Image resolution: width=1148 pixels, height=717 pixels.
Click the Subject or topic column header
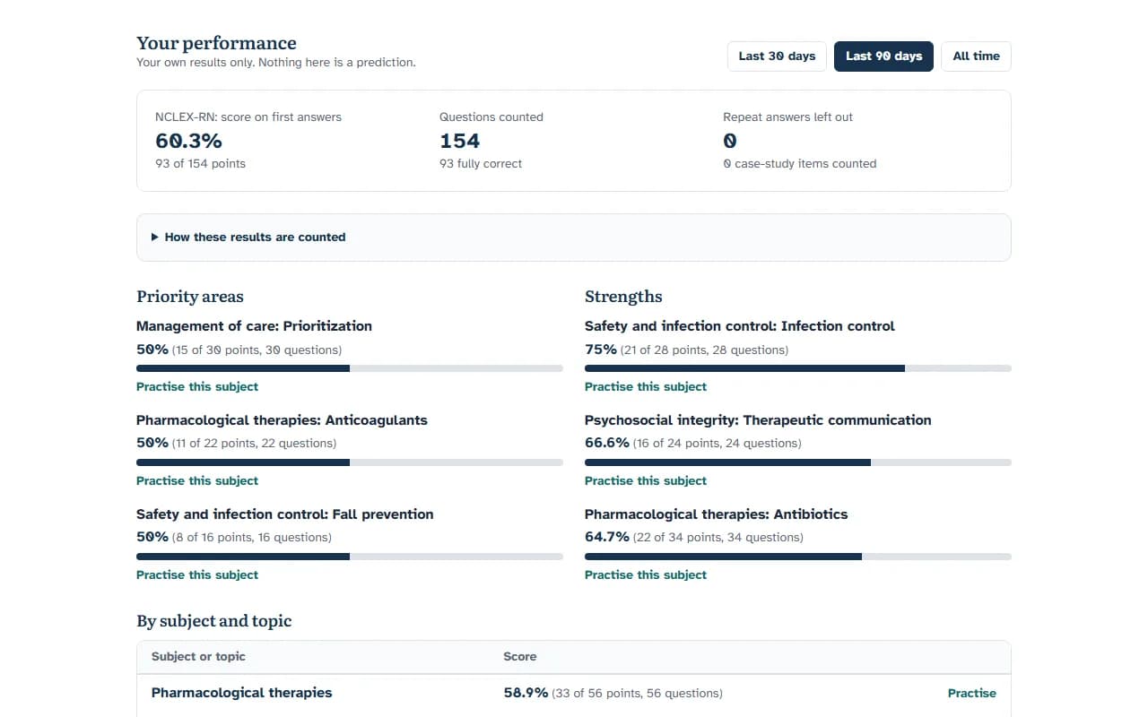198,657
